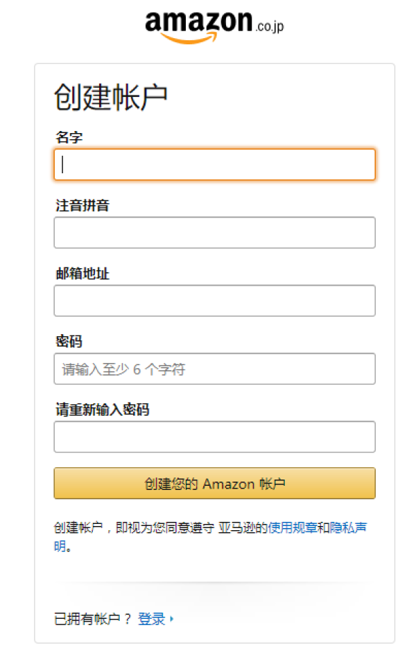Click the 亚马逊的 text before 使用规章
Image resolution: width=416 pixels, height=657 pixels.
tap(243, 527)
